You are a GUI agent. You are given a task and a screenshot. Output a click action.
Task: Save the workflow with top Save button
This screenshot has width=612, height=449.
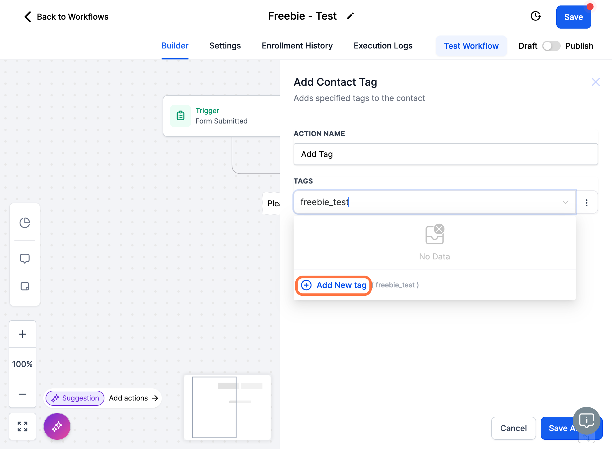coord(574,17)
